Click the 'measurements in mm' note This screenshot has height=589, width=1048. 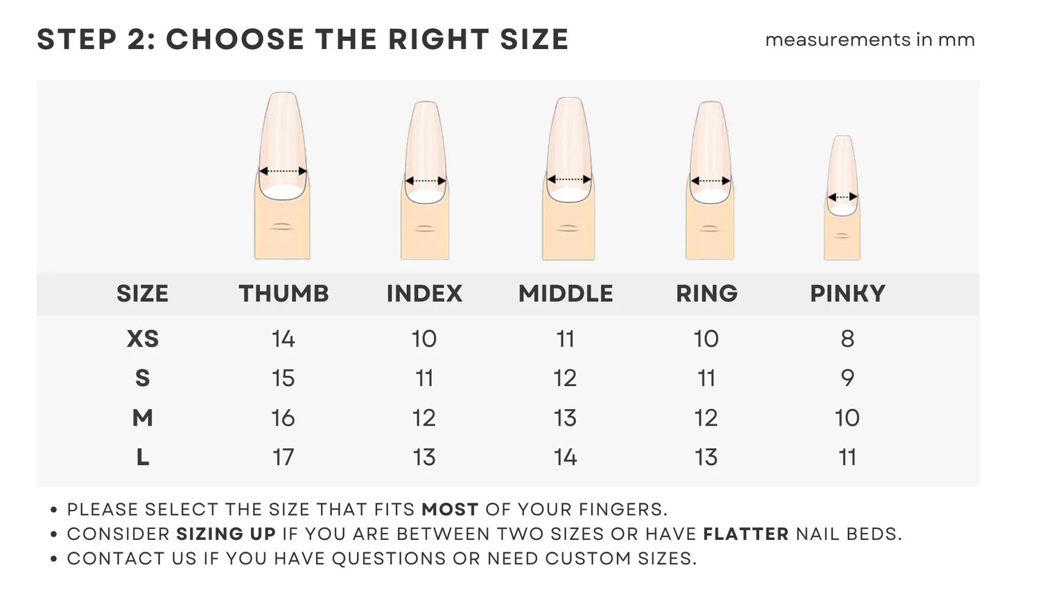[x=870, y=40]
